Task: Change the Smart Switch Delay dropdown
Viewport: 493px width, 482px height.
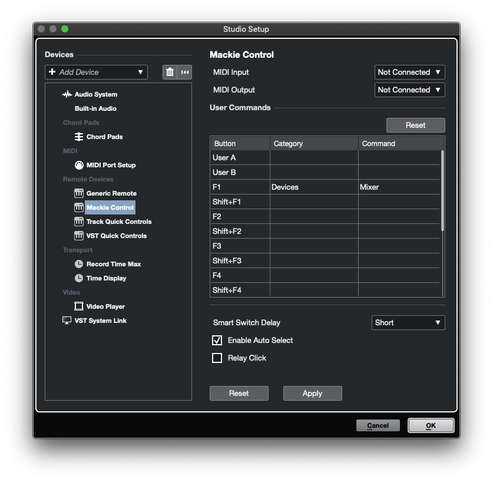Action: point(408,322)
